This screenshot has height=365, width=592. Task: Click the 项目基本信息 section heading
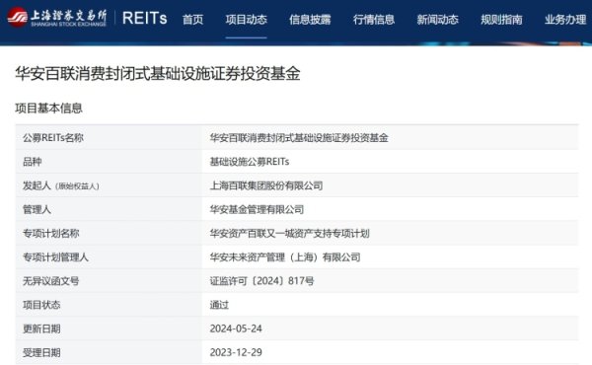coord(48,109)
